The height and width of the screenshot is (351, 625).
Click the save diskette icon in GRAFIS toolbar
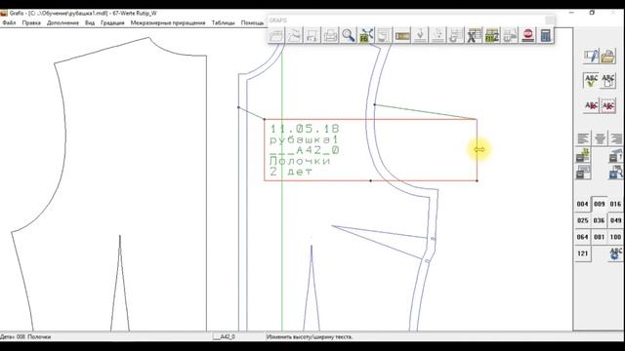point(312,35)
